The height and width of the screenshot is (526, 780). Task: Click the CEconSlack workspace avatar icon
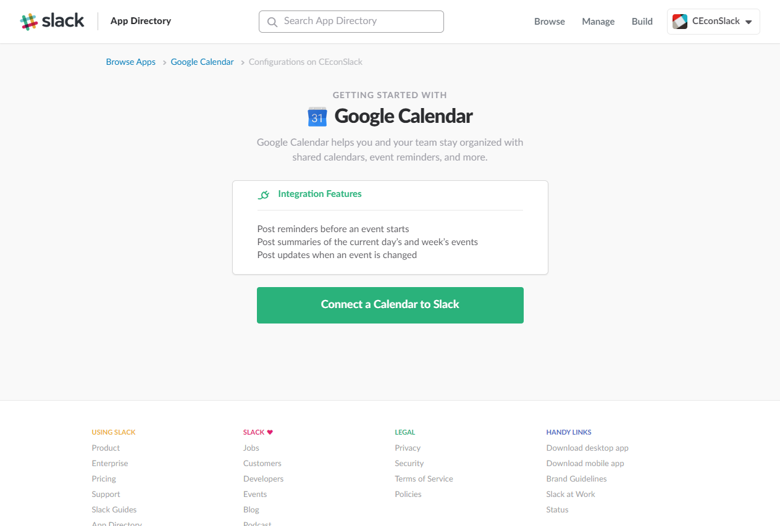point(680,22)
